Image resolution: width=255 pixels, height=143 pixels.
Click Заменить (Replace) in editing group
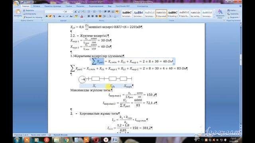233,14
